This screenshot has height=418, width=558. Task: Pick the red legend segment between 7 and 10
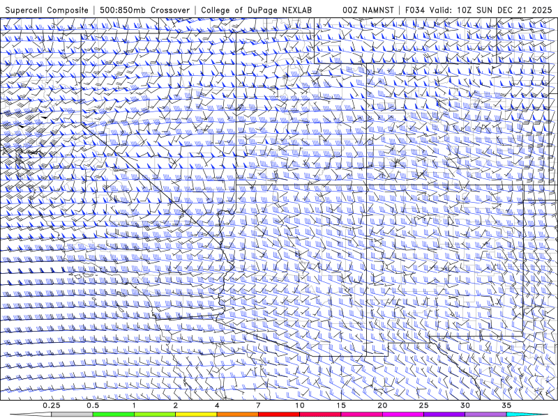(278, 415)
